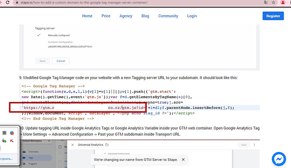
Task: Open the Agency nav link
Action: click(x=126, y=16)
